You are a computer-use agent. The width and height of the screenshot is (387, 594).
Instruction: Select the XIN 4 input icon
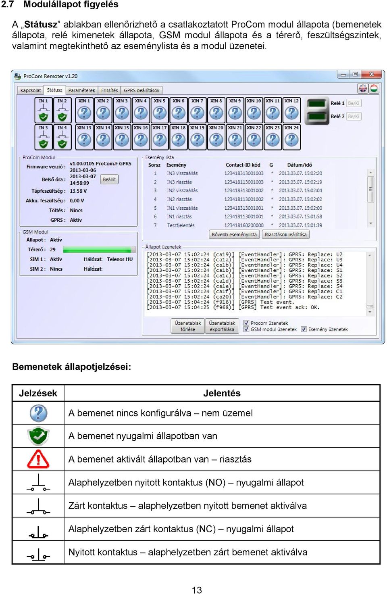point(141,110)
